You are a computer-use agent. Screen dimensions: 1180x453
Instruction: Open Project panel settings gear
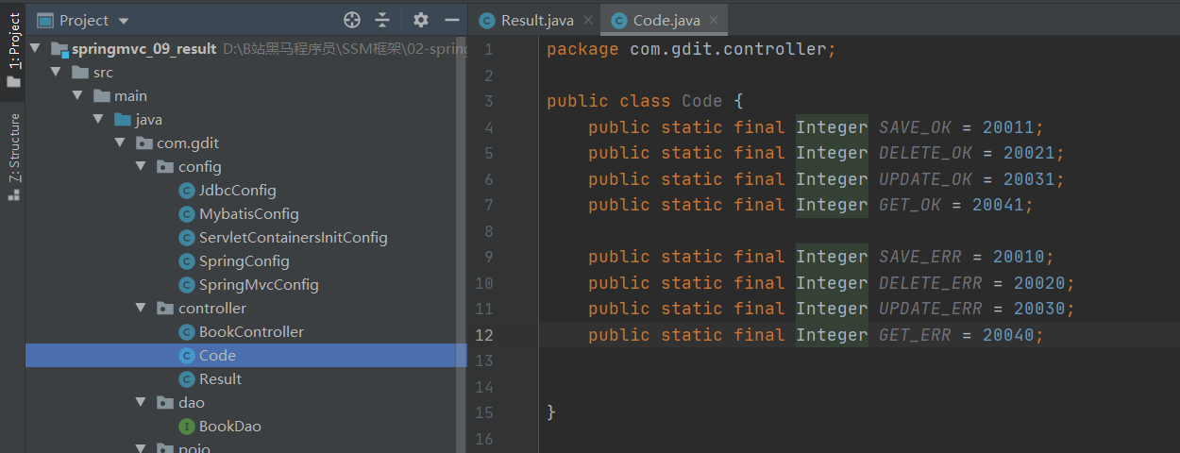click(x=421, y=20)
